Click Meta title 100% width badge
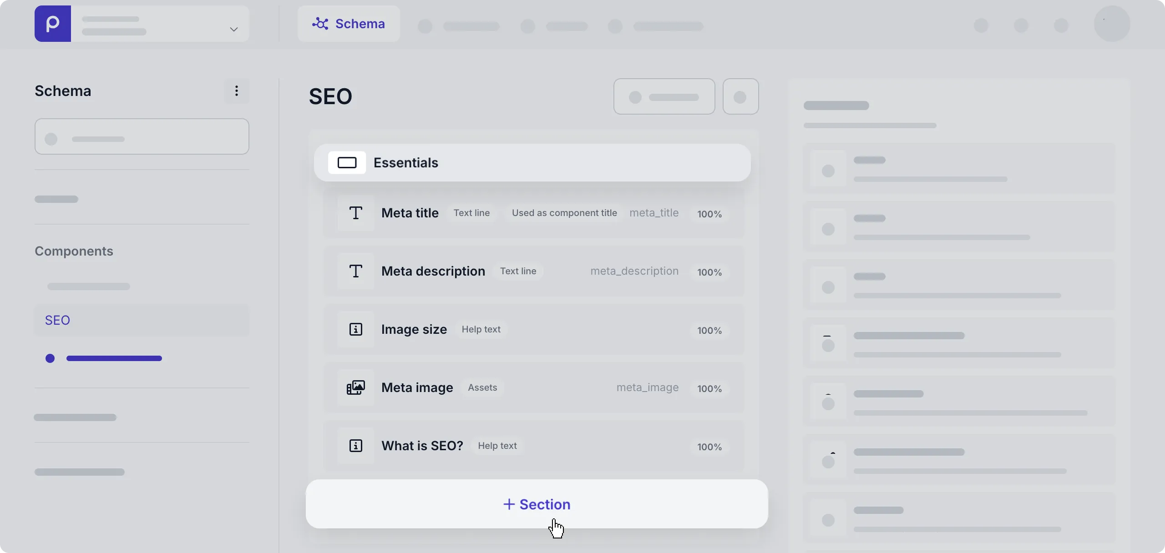This screenshot has height=553, width=1165. coord(709,214)
